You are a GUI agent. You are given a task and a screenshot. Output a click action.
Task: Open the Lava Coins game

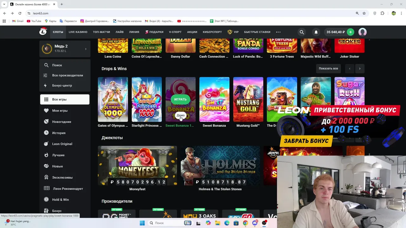pos(113,46)
